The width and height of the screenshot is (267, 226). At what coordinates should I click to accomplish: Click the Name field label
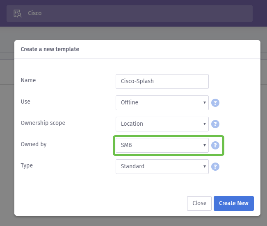pos(28,80)
